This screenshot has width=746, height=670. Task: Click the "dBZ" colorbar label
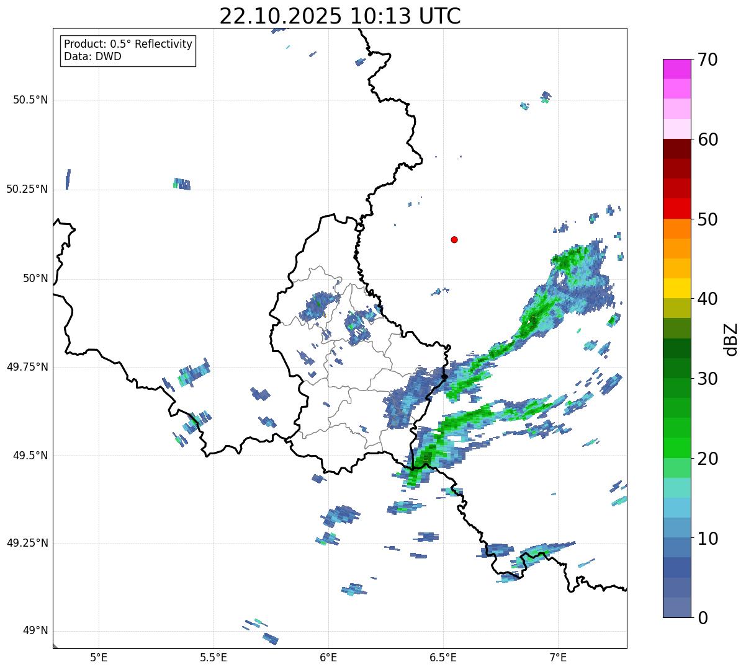click(731, 339)
